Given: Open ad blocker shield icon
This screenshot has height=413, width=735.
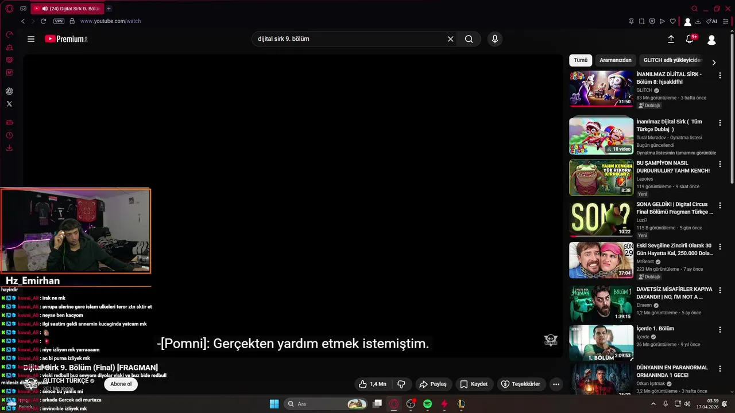Looking at the screenshot, I should 652,21.
